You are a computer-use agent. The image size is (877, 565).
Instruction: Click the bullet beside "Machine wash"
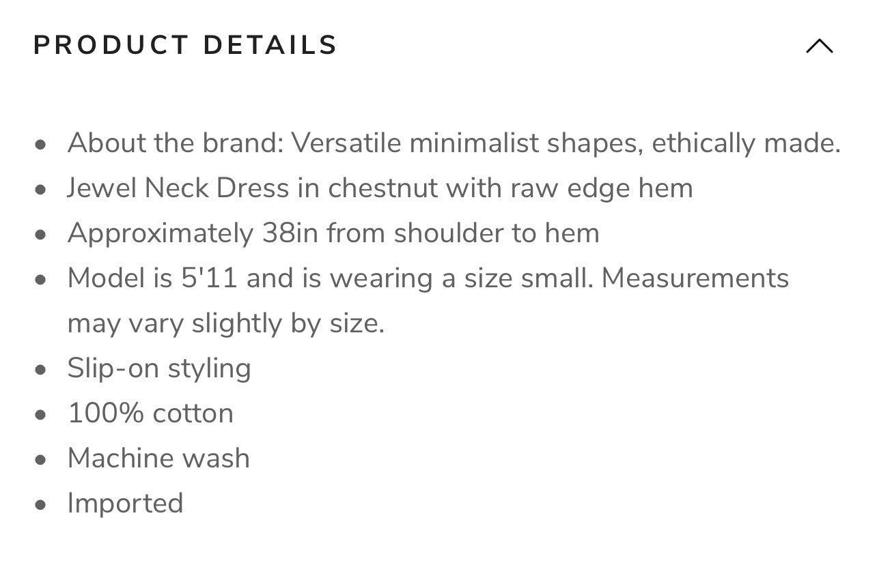pos(42,460)
